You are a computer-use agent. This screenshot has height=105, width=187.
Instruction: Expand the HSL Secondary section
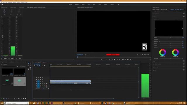click(x=155, y=67)
